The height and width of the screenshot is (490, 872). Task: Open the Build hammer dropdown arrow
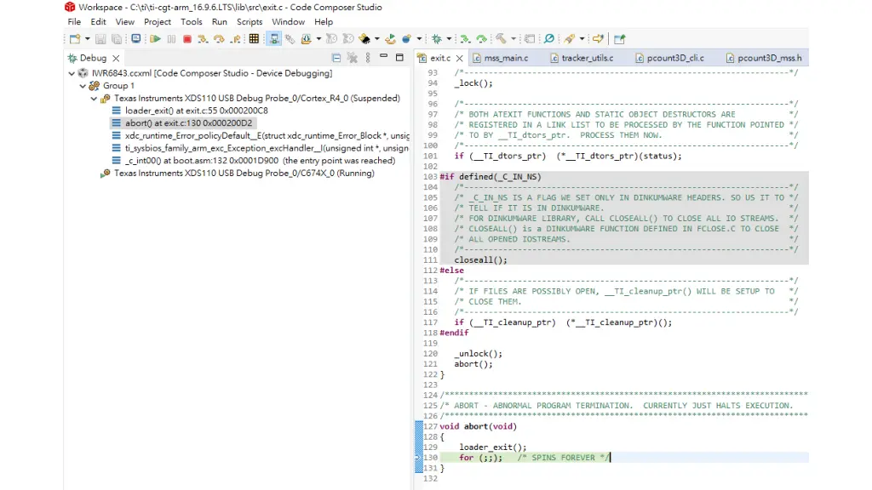coord(513,39)
